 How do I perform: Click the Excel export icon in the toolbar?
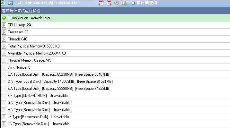[3, 3]
